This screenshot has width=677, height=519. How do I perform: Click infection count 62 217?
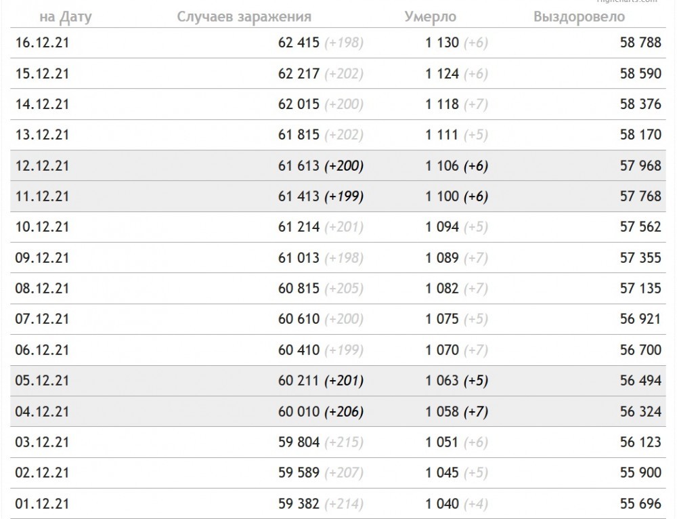coord(299,73)
